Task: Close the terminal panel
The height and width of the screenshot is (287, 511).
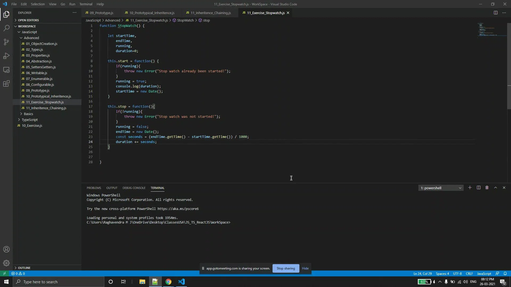Action: point(504,188)
